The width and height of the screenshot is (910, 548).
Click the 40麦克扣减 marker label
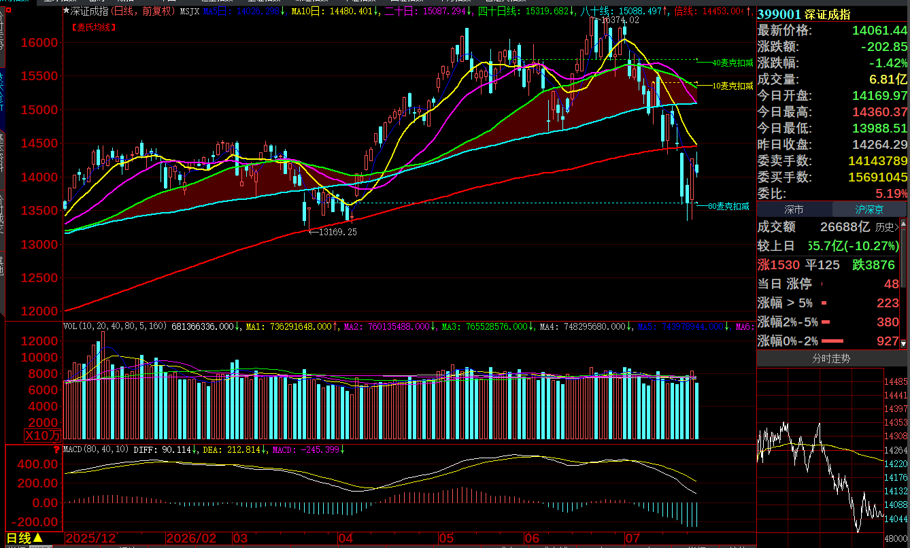(x=732, y=63)
